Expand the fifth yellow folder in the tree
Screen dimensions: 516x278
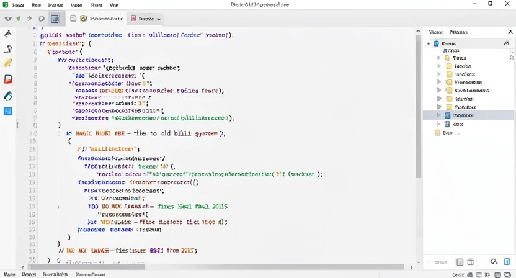438,90
